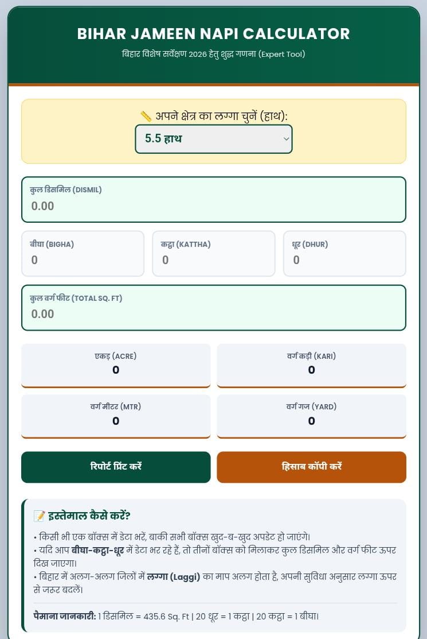Click the Kari result card

pyautogui.click(x=311, y=365)
